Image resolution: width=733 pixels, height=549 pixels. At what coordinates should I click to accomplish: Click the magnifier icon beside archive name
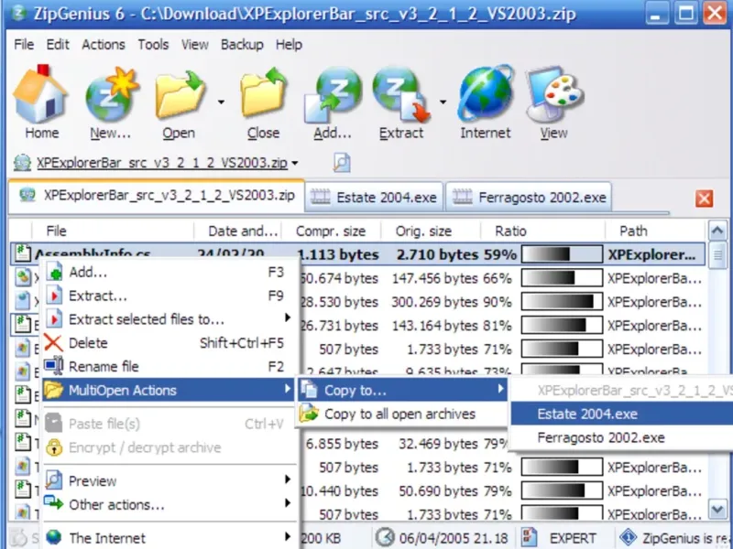342,163
